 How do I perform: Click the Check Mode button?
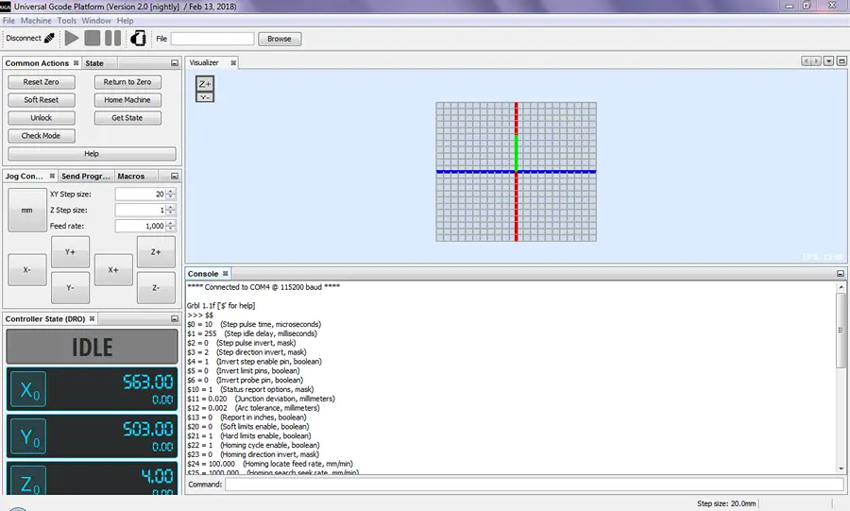tap(42, 135)
